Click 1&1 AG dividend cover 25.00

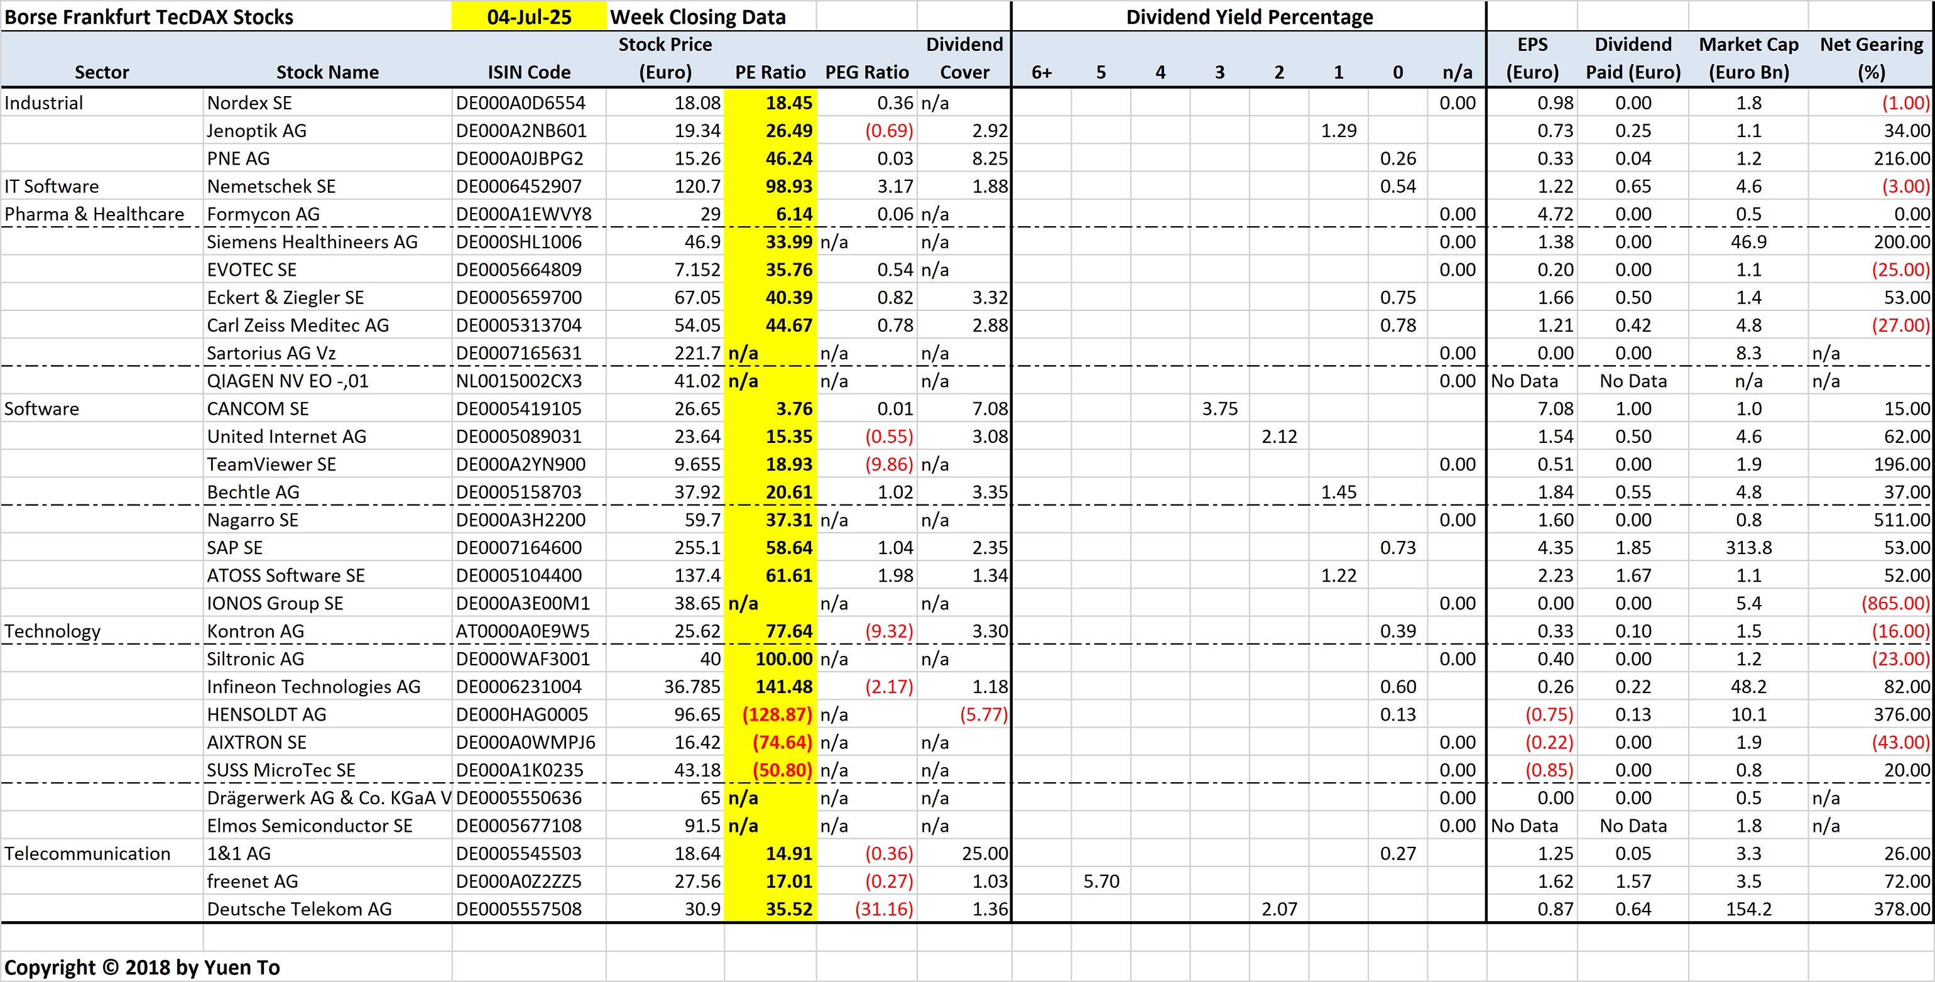click(964, 854)
